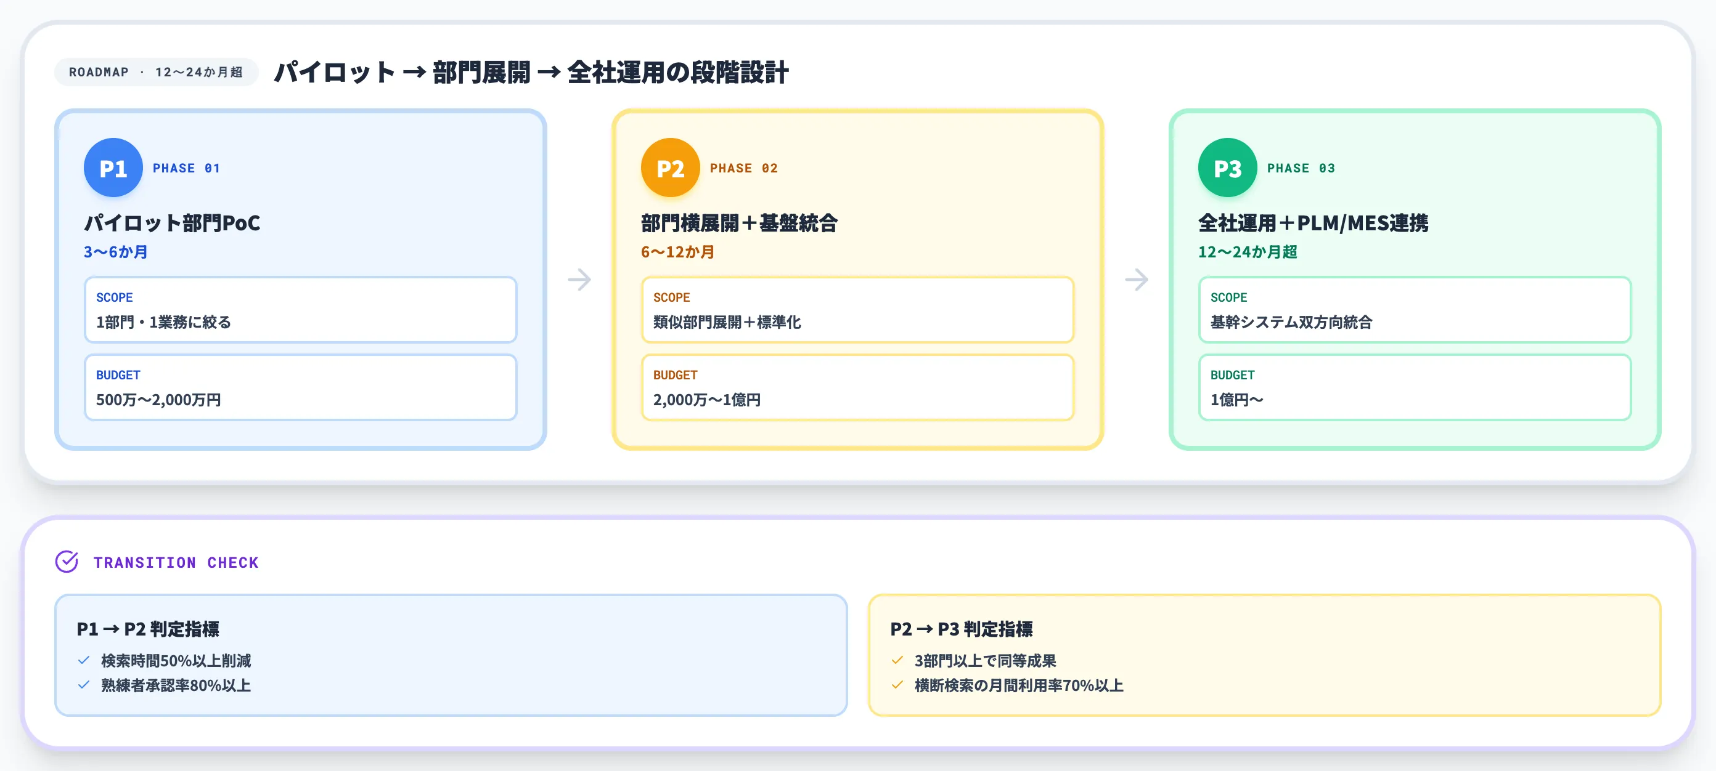The image size is (1716, 771).
Task: Click checkmark beside 横断検索の月間利用率70%以上
Action: click(x=897, y=685)
